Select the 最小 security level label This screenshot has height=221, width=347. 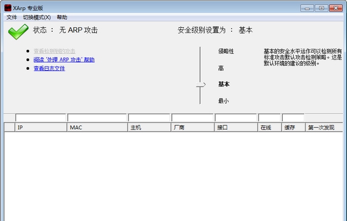coord(223,101)
